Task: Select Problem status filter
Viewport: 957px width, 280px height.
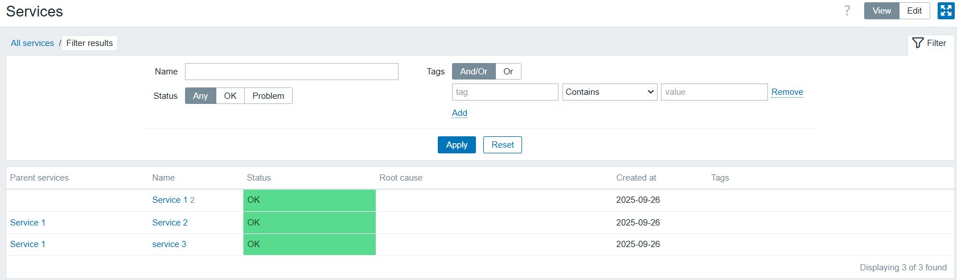Action: 268,96
